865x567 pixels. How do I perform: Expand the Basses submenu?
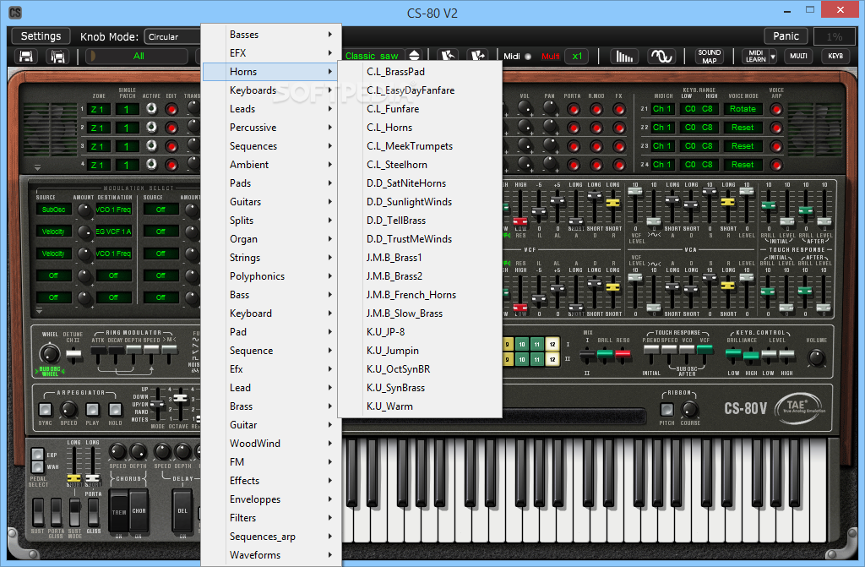(x=272, y=35)
